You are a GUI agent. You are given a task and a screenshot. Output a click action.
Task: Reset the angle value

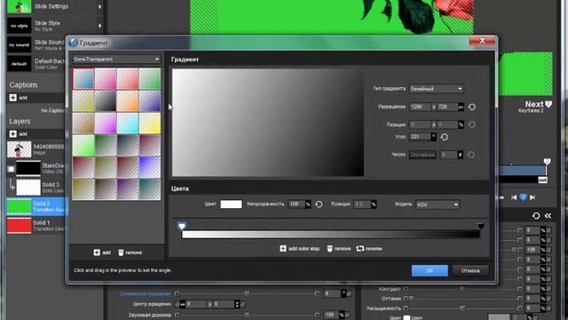pos(445,137)
